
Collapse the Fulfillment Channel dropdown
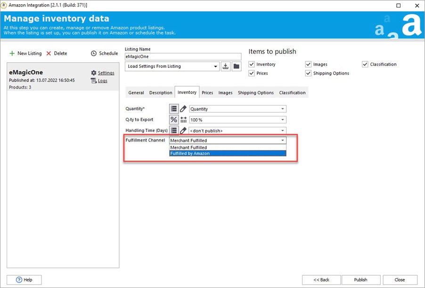[x=228, y=140]
